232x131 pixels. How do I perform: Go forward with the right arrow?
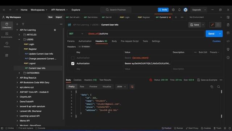coord(17,10)
